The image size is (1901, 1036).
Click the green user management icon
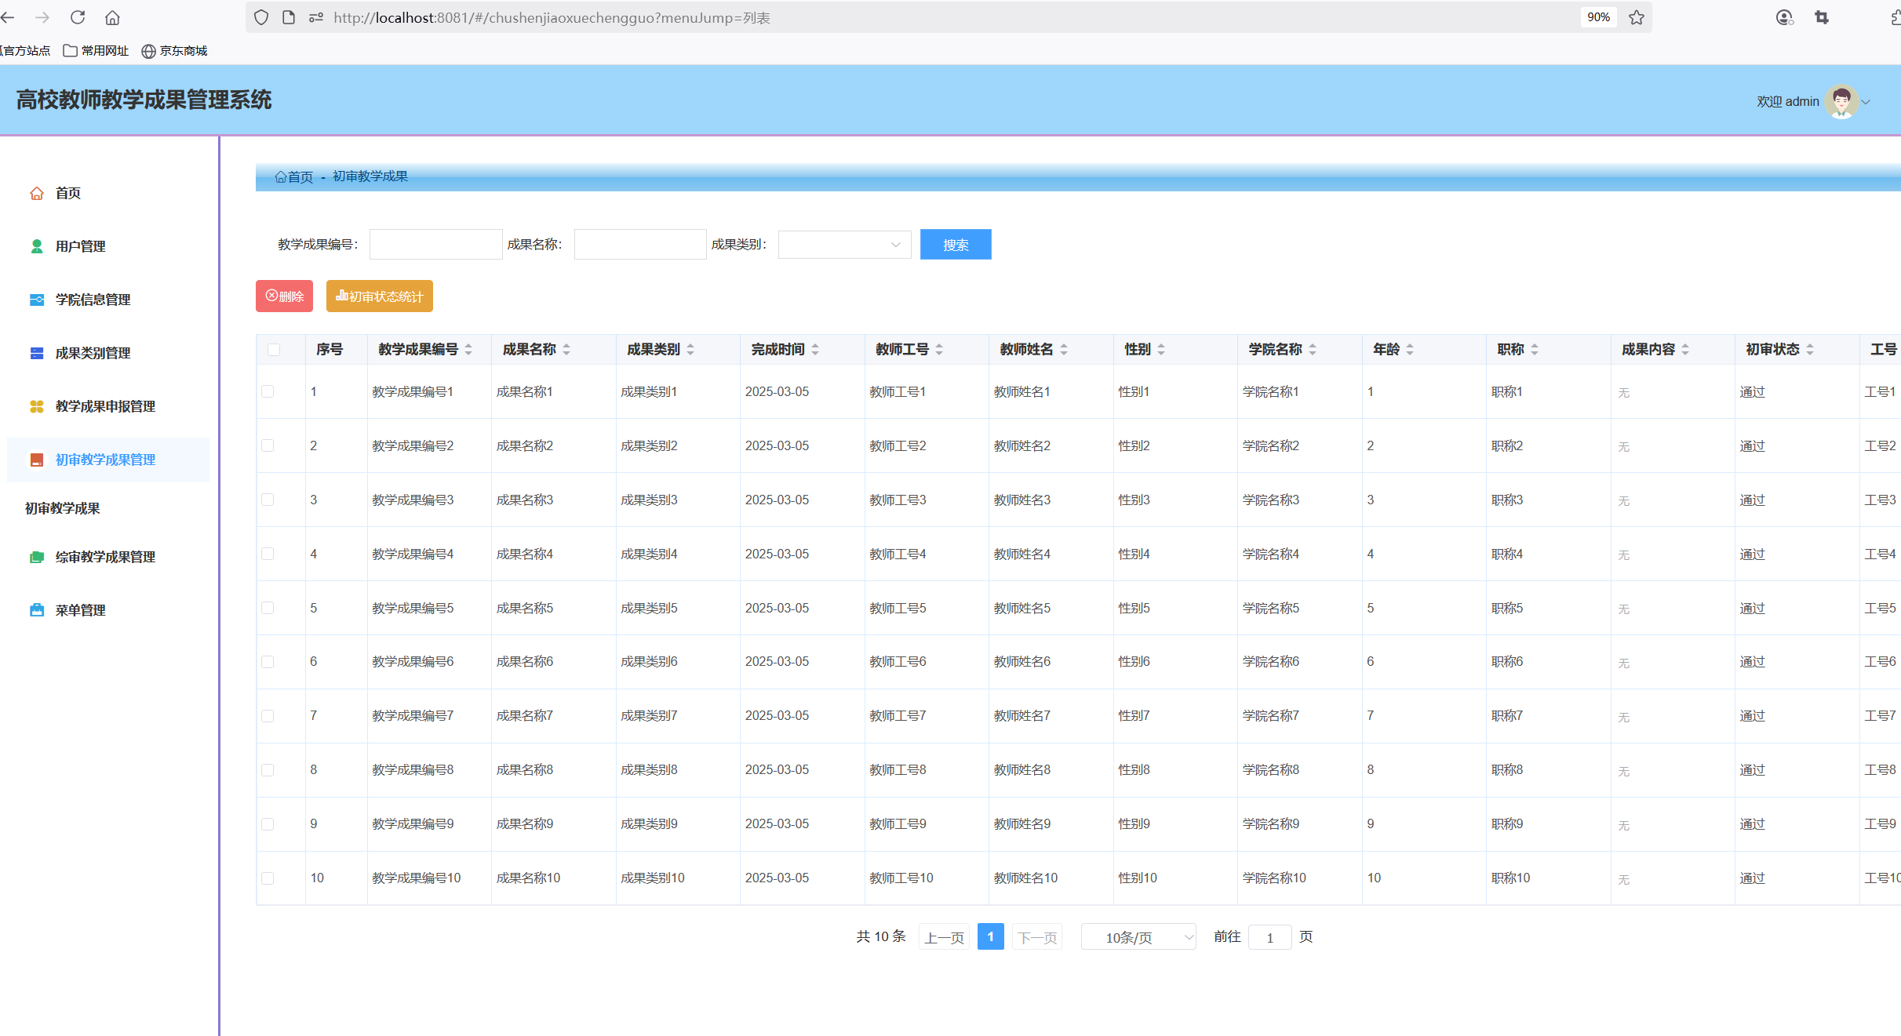coord(37,246)
